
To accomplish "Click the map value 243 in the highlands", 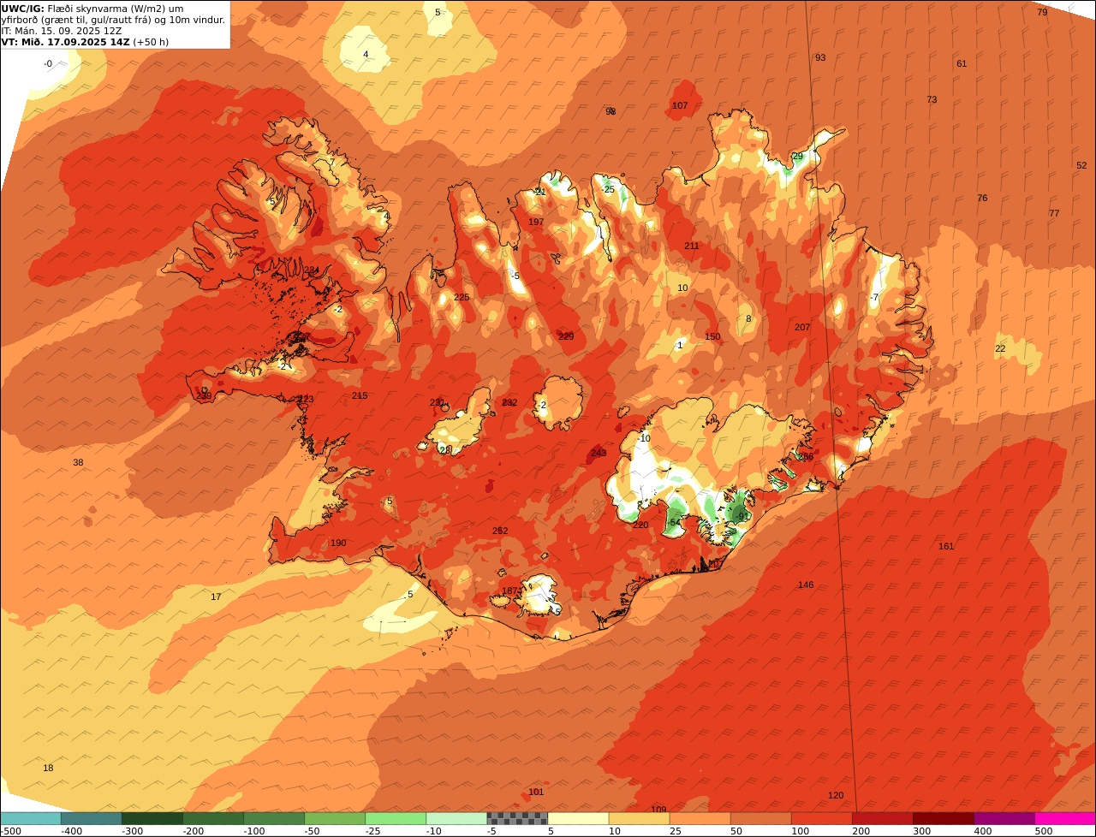I will [x=599, y=454].
